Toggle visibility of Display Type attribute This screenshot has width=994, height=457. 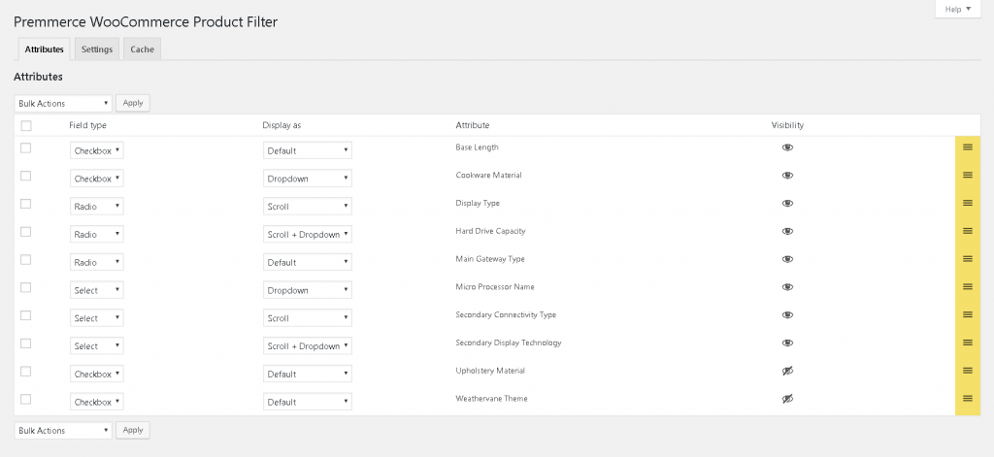[787, 204]
